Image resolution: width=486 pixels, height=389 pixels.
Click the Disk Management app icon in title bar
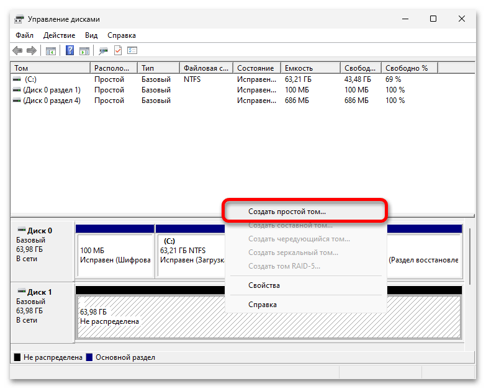click(x=19, y=19)
